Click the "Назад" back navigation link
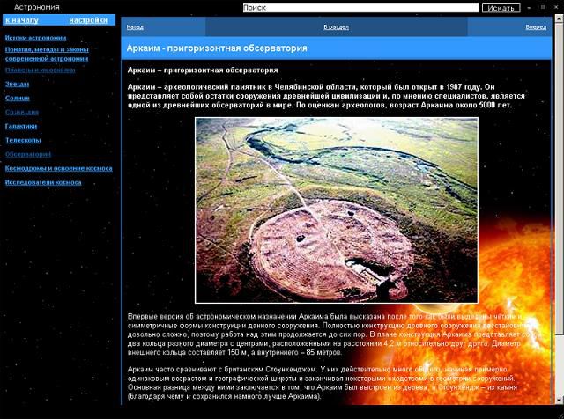The width and height of the screenshot is (564, 419). (135, 27)
